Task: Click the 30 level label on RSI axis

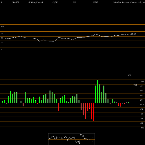Action: [2, 43]
